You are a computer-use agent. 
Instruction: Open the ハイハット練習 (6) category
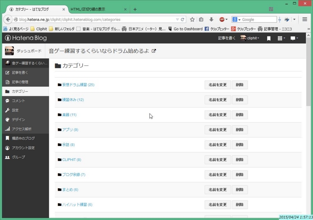[x=77, y=204]
